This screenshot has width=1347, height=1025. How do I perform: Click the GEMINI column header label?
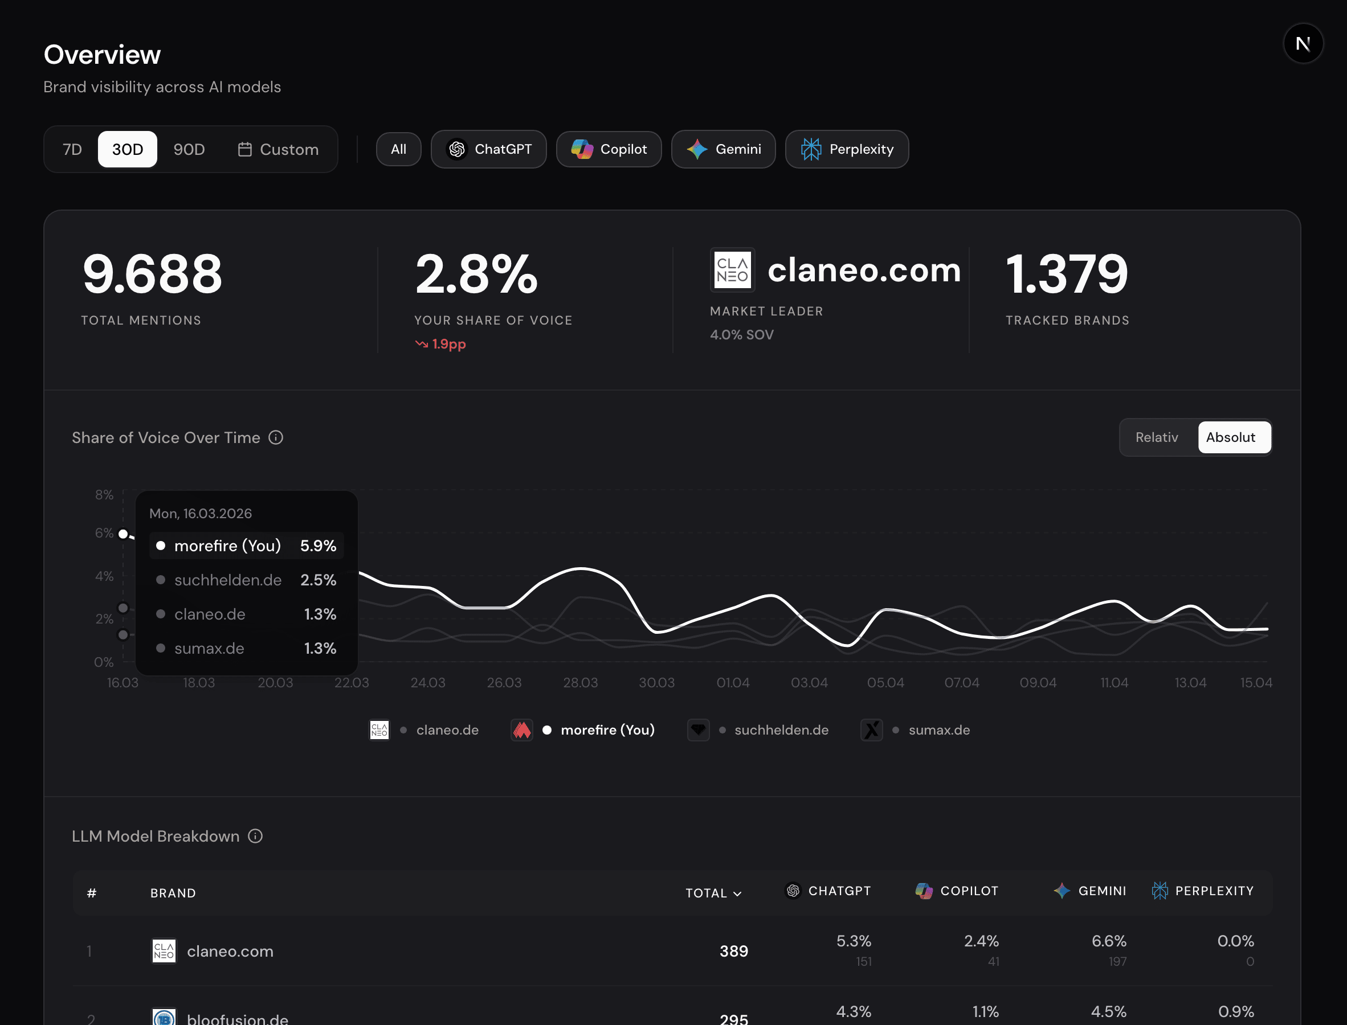point(1102,891)
